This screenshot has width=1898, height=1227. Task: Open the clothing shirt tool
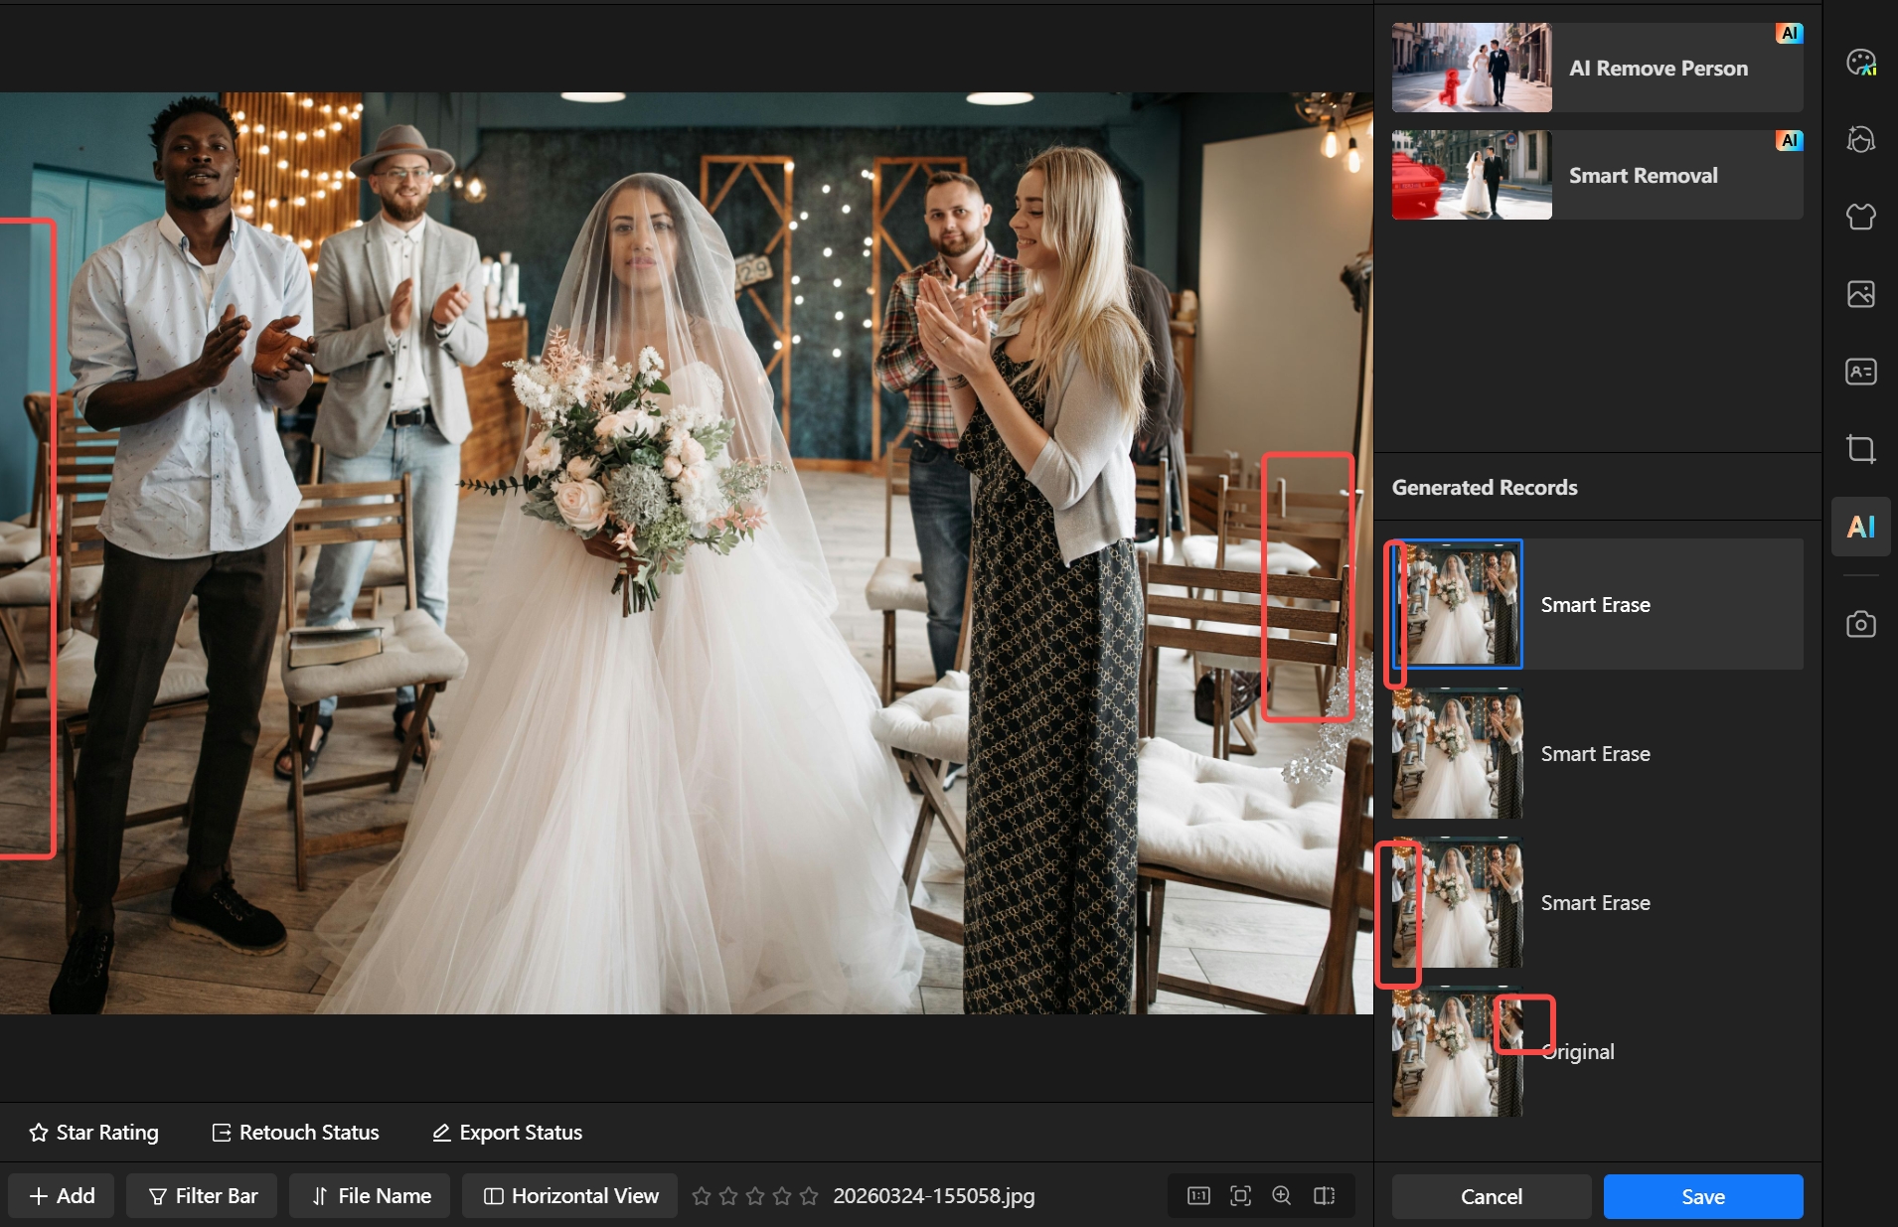click(x=1860, y=217)
